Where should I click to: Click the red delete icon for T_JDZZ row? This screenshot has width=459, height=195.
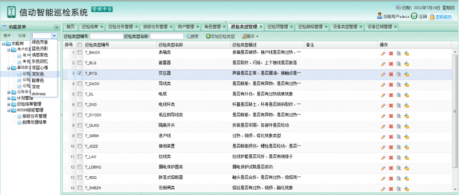tap(391, 148)
